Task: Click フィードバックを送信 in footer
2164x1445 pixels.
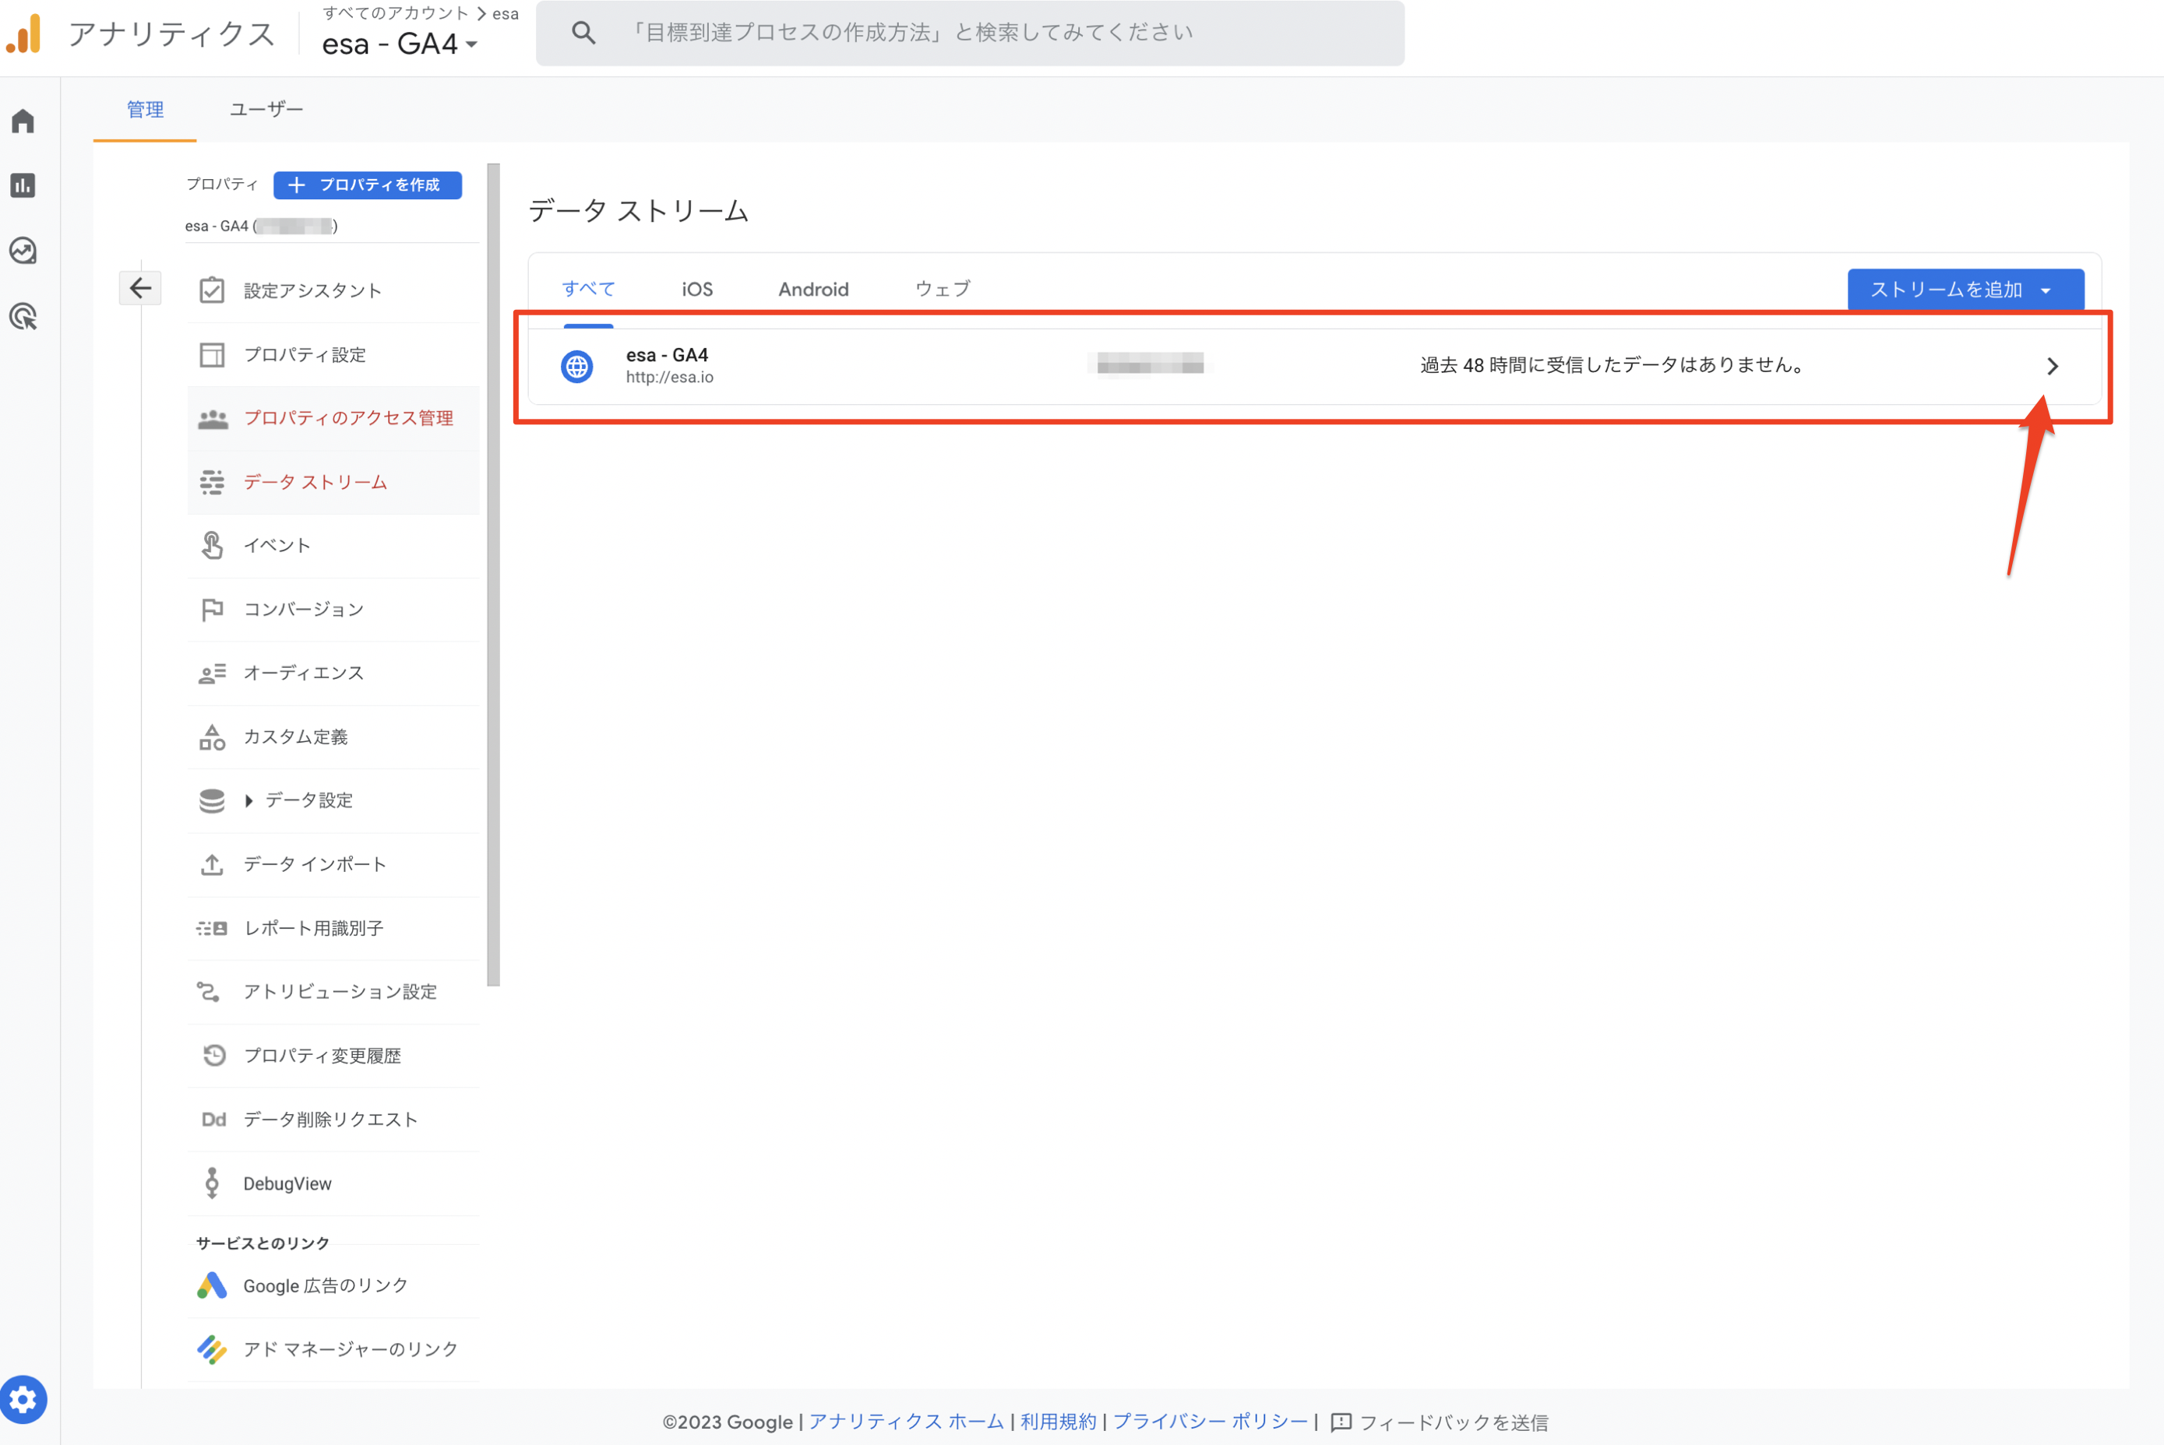Action: pyautogui.click(x=1454, y=1423)
